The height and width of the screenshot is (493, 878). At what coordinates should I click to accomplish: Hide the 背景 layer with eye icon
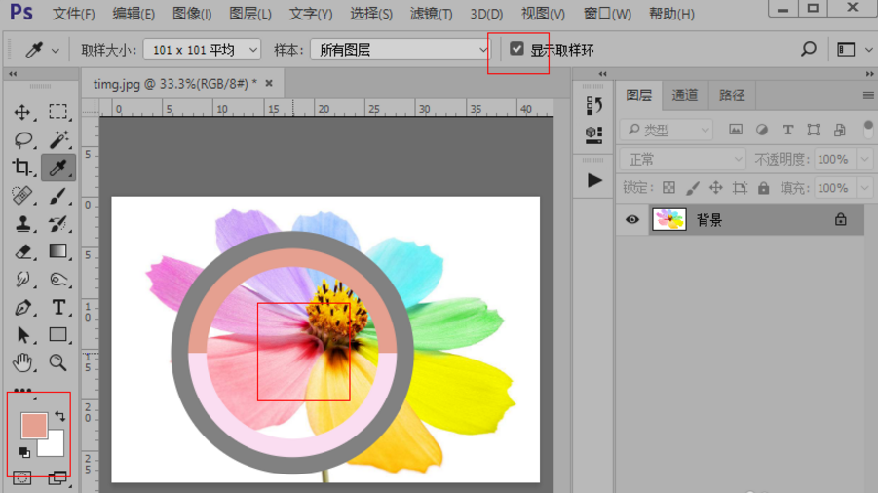point(632,220)
